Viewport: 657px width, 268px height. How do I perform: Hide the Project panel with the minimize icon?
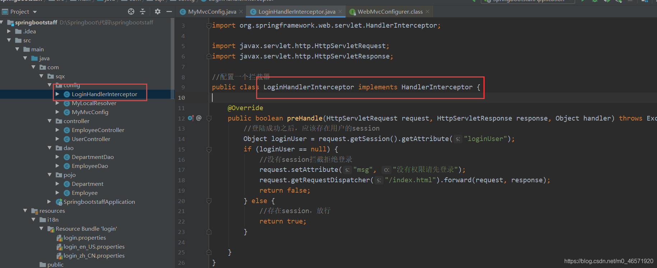[169, 11]
